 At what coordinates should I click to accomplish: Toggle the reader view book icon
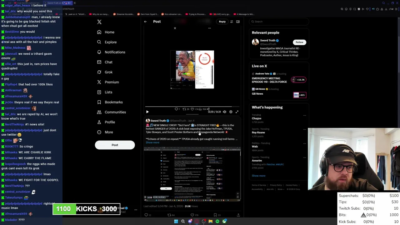[238, 22]
